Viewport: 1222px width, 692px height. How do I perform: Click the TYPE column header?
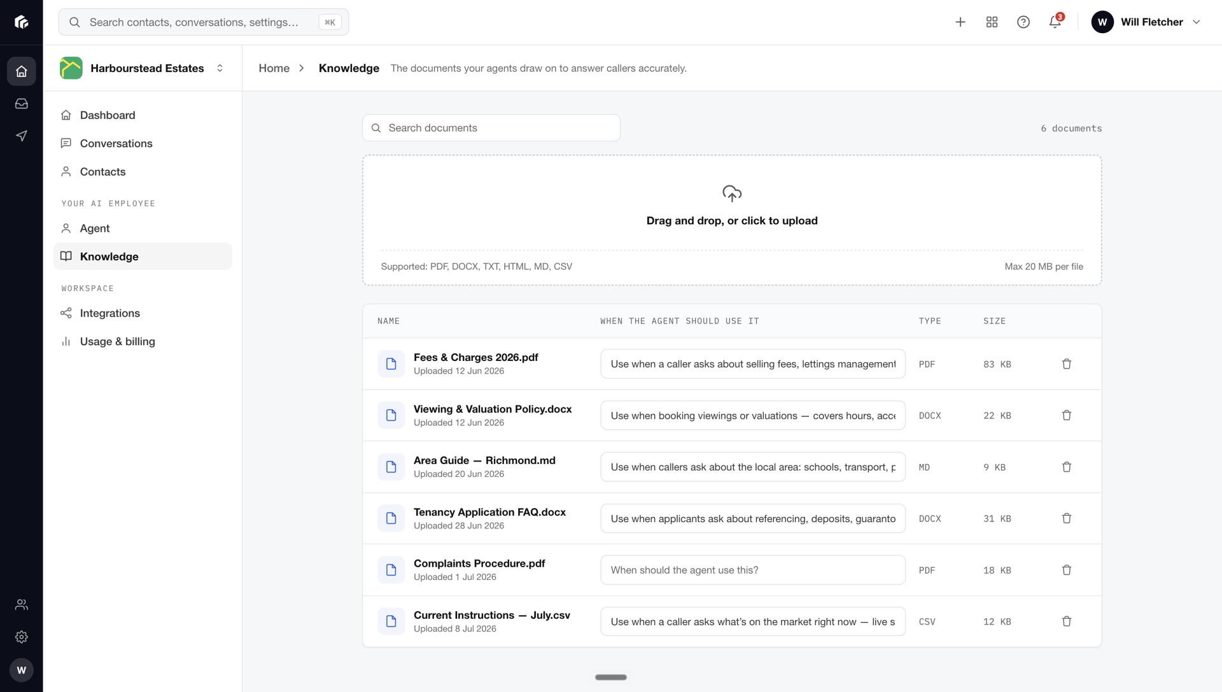tap(929, 321)
